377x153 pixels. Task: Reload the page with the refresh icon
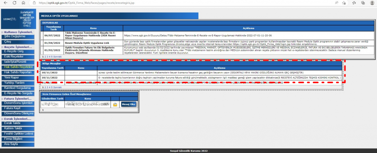pos(14,3)
